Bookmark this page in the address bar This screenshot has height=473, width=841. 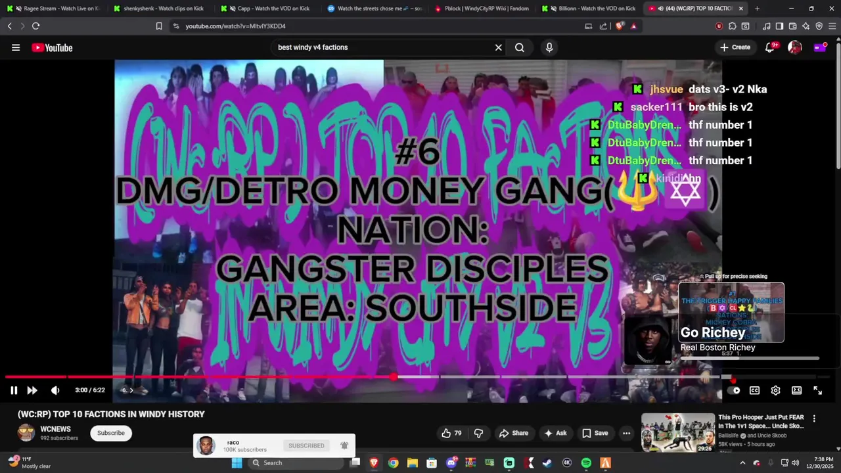click(159, 26)
